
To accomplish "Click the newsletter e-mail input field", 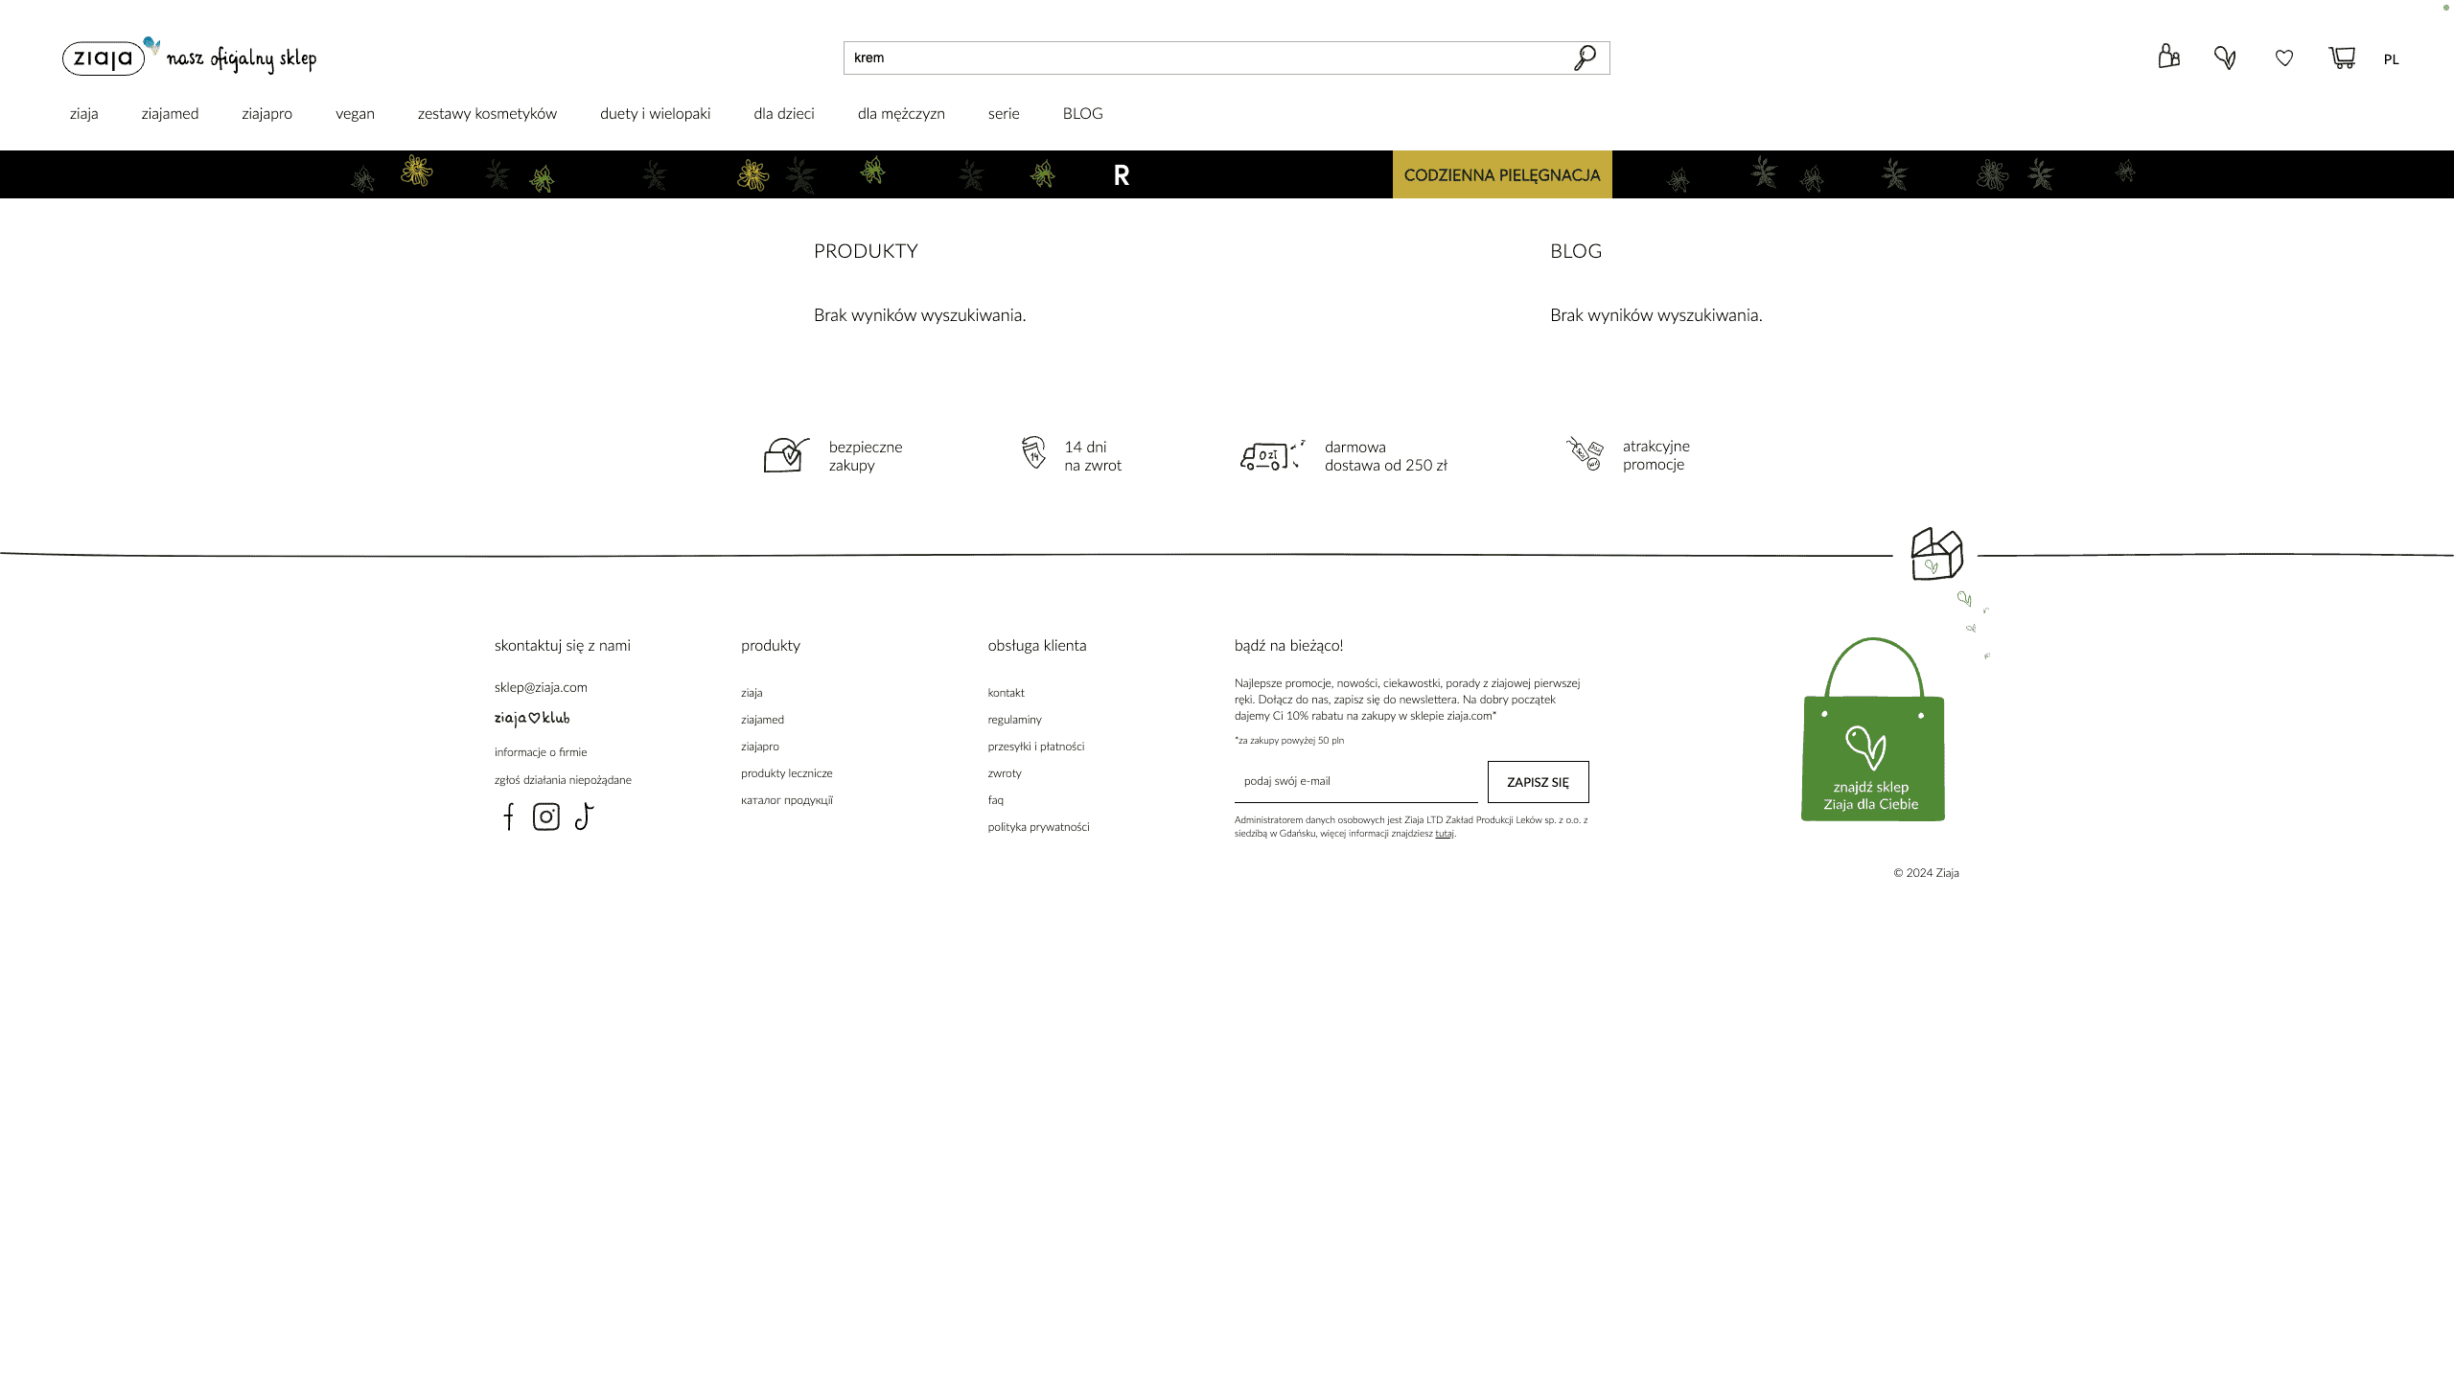I will click(1355, 781).
